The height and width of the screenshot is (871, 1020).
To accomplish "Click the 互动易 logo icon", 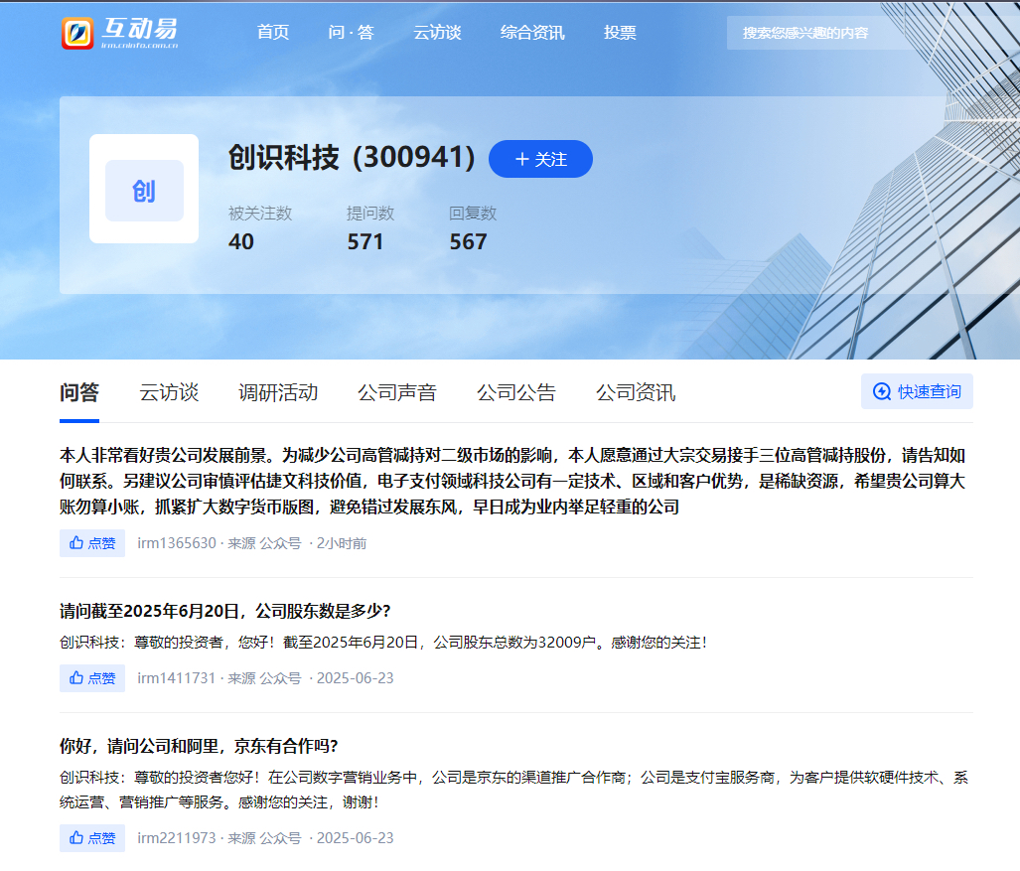I will pyautogui.click(x=77, y=33).
